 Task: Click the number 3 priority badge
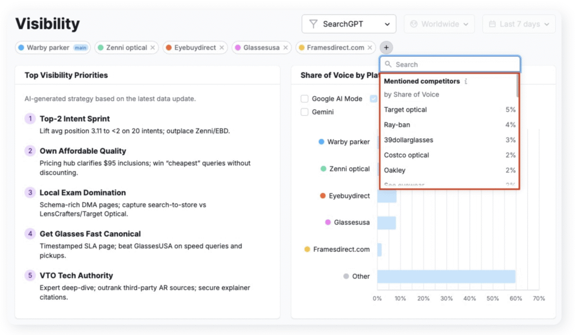pyautogui.click(x=30, y=193)
